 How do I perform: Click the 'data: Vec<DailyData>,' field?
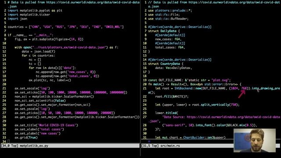tap(174, 68)
